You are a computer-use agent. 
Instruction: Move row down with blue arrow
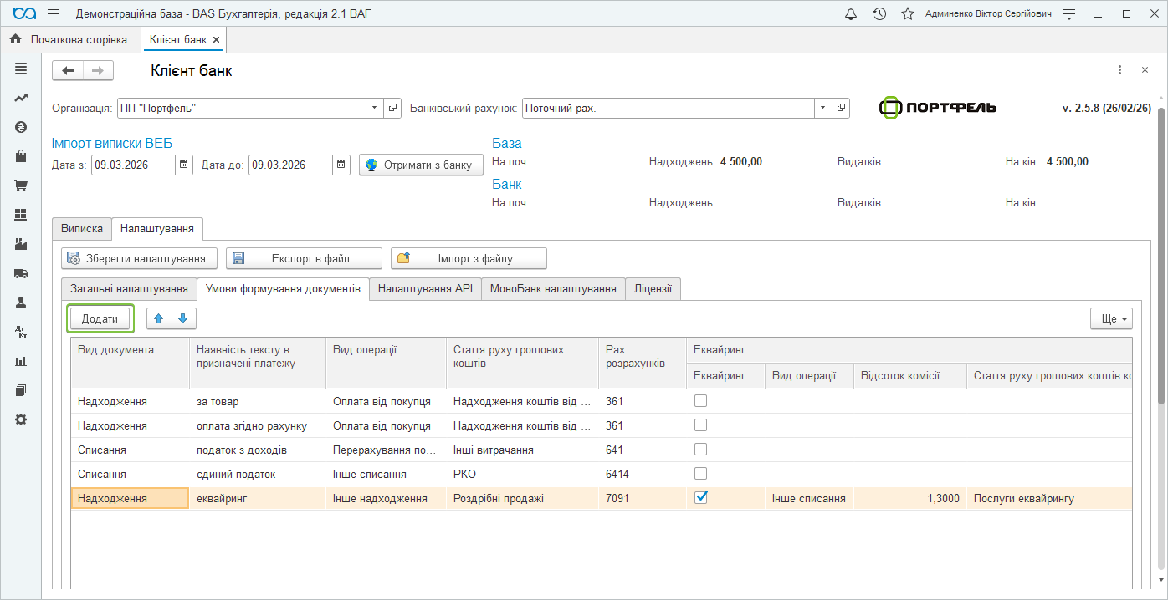(183, 318)
